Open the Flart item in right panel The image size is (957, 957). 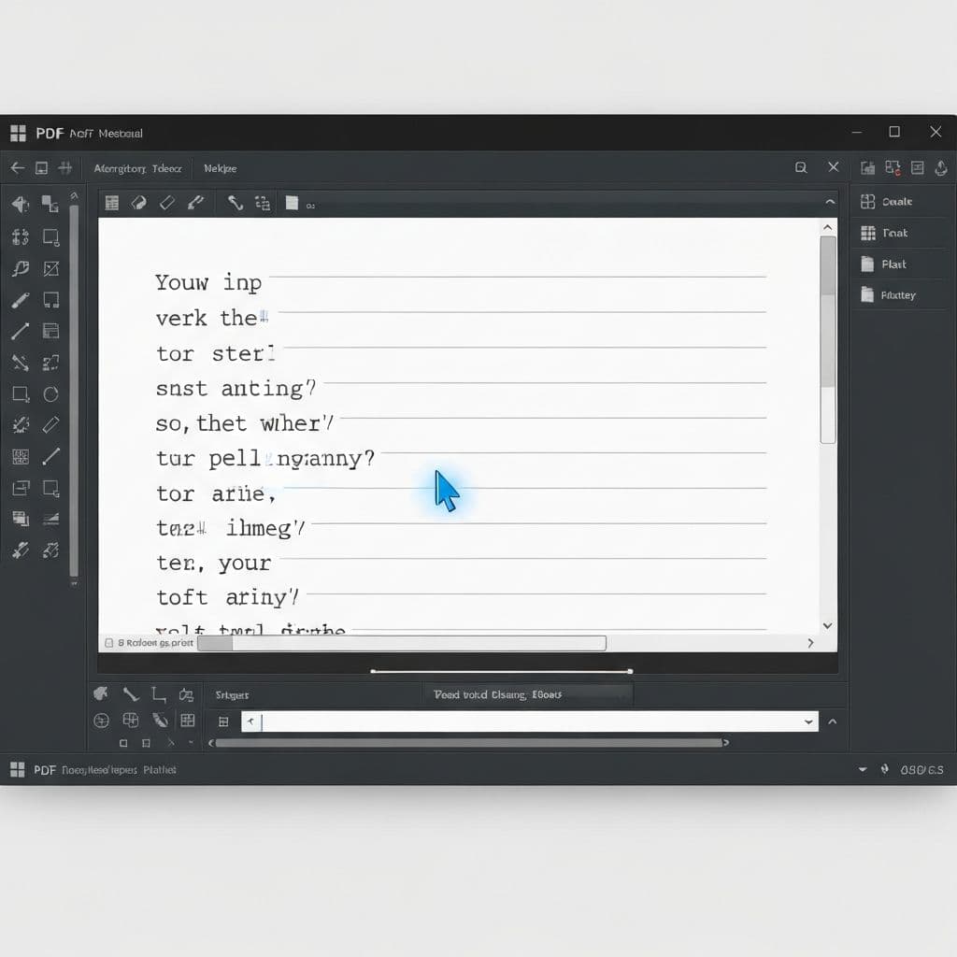[893, 264]
